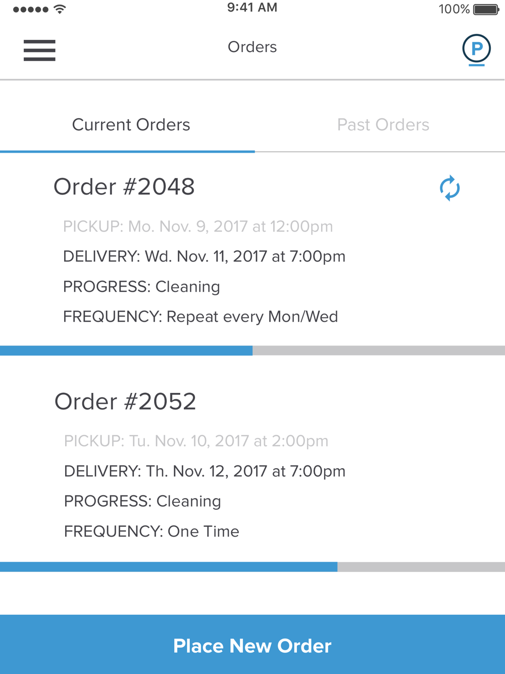Screen dimensions: 505x674
Task: Tap 'Repeat every Mon/Wed' frequency line
Action: 200,317
